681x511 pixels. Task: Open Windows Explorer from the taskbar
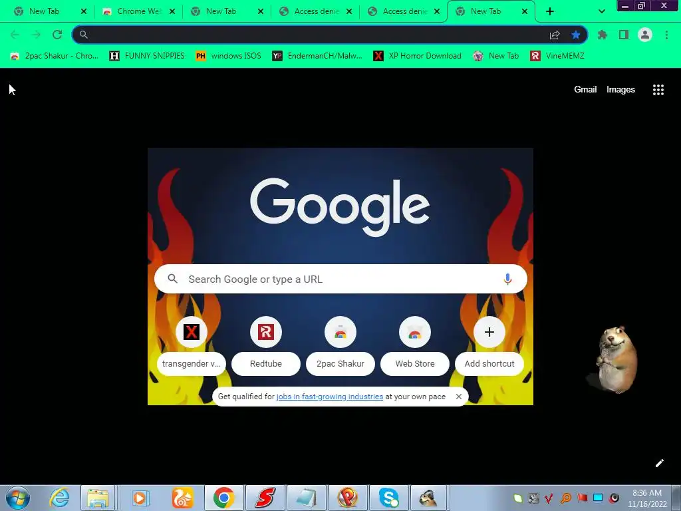click(x=98, y=498)
